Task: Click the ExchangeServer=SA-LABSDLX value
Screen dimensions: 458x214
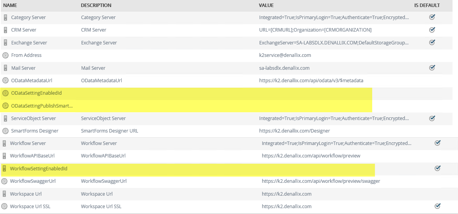Action: pos(334,42)
